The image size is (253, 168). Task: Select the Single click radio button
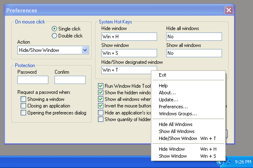coord(55,29)
